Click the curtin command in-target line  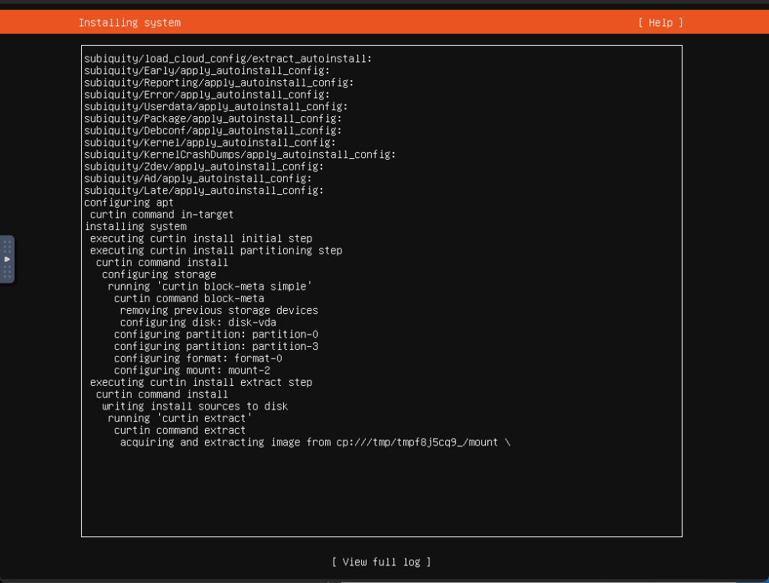click(x=161, y=215)
